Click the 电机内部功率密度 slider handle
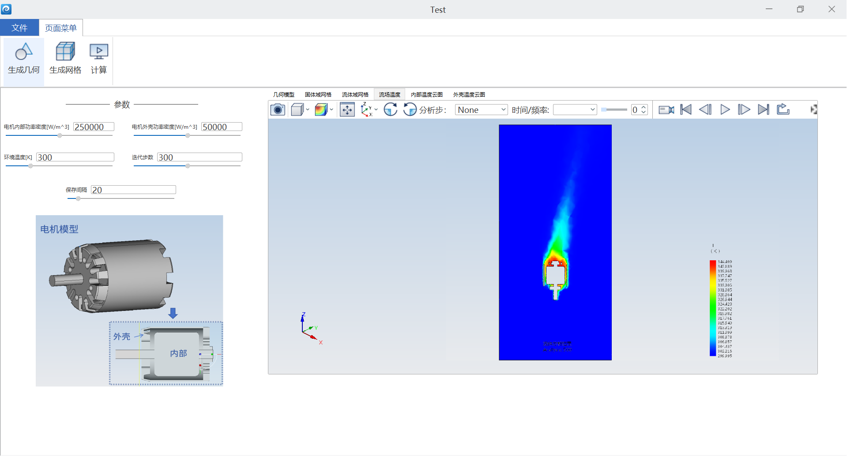 pyautogui.click(x=60, y=136)
